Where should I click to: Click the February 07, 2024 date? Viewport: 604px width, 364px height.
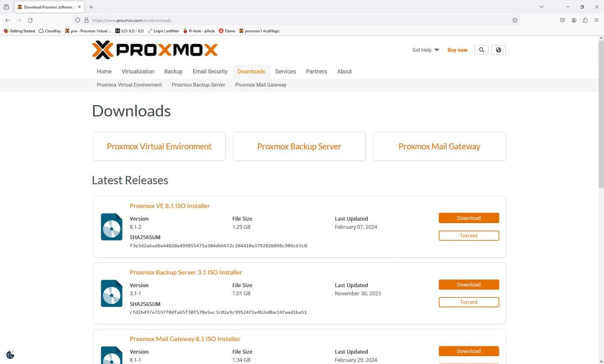[356, 227]
